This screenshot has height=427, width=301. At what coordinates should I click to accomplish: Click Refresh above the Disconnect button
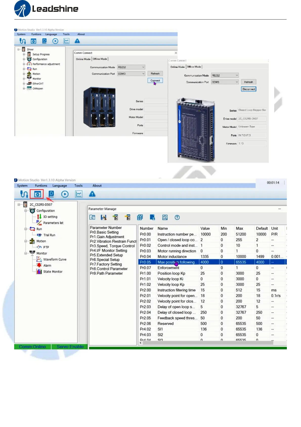pyautogui.click(x=248, y=82)
